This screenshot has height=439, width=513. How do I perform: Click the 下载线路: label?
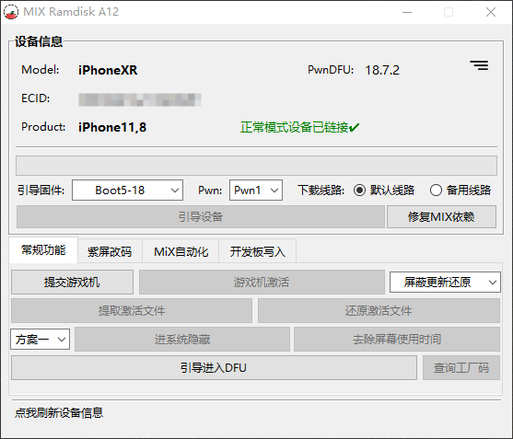point(321,191)
